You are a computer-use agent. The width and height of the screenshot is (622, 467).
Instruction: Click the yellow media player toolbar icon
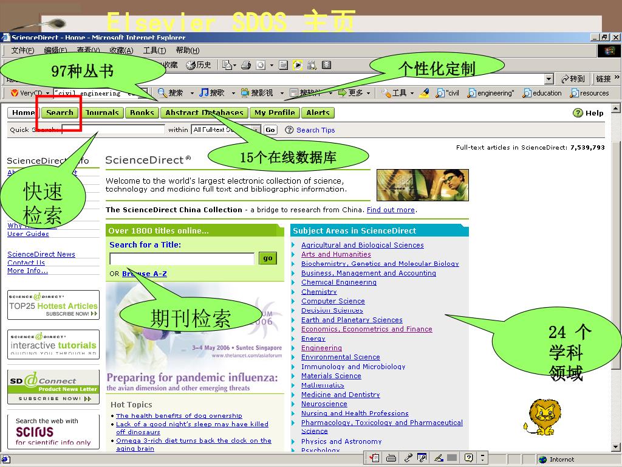[x=298, y=65]
